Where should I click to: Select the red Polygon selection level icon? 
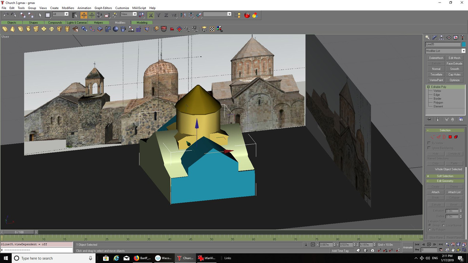coord(450,137)
